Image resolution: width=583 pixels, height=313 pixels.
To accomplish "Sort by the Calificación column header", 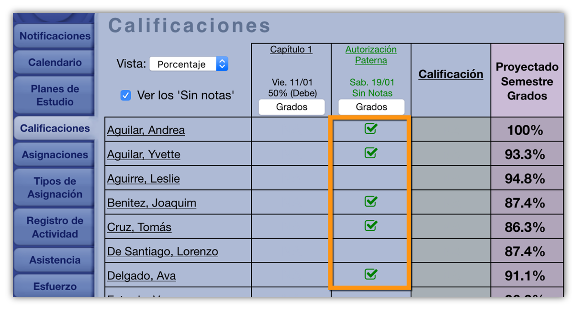I will (450, 75).
